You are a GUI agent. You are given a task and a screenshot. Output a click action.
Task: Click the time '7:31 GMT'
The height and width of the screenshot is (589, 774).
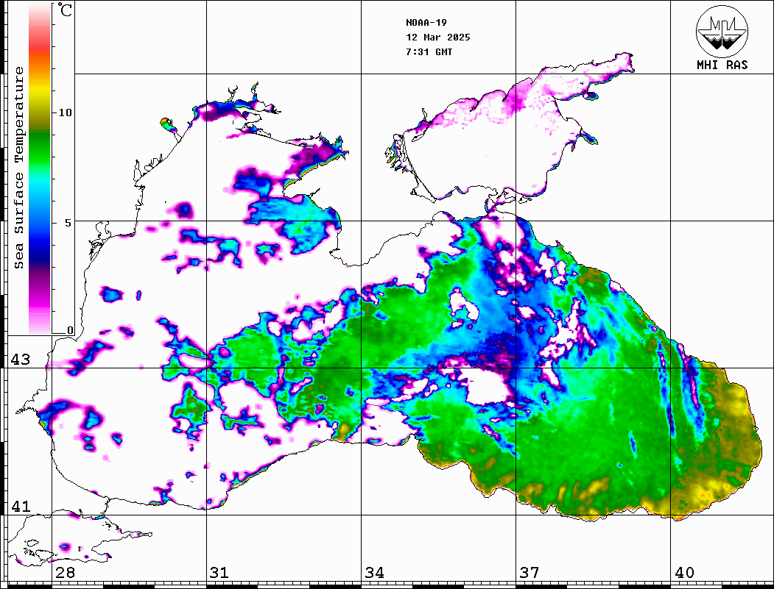(429, 51)
